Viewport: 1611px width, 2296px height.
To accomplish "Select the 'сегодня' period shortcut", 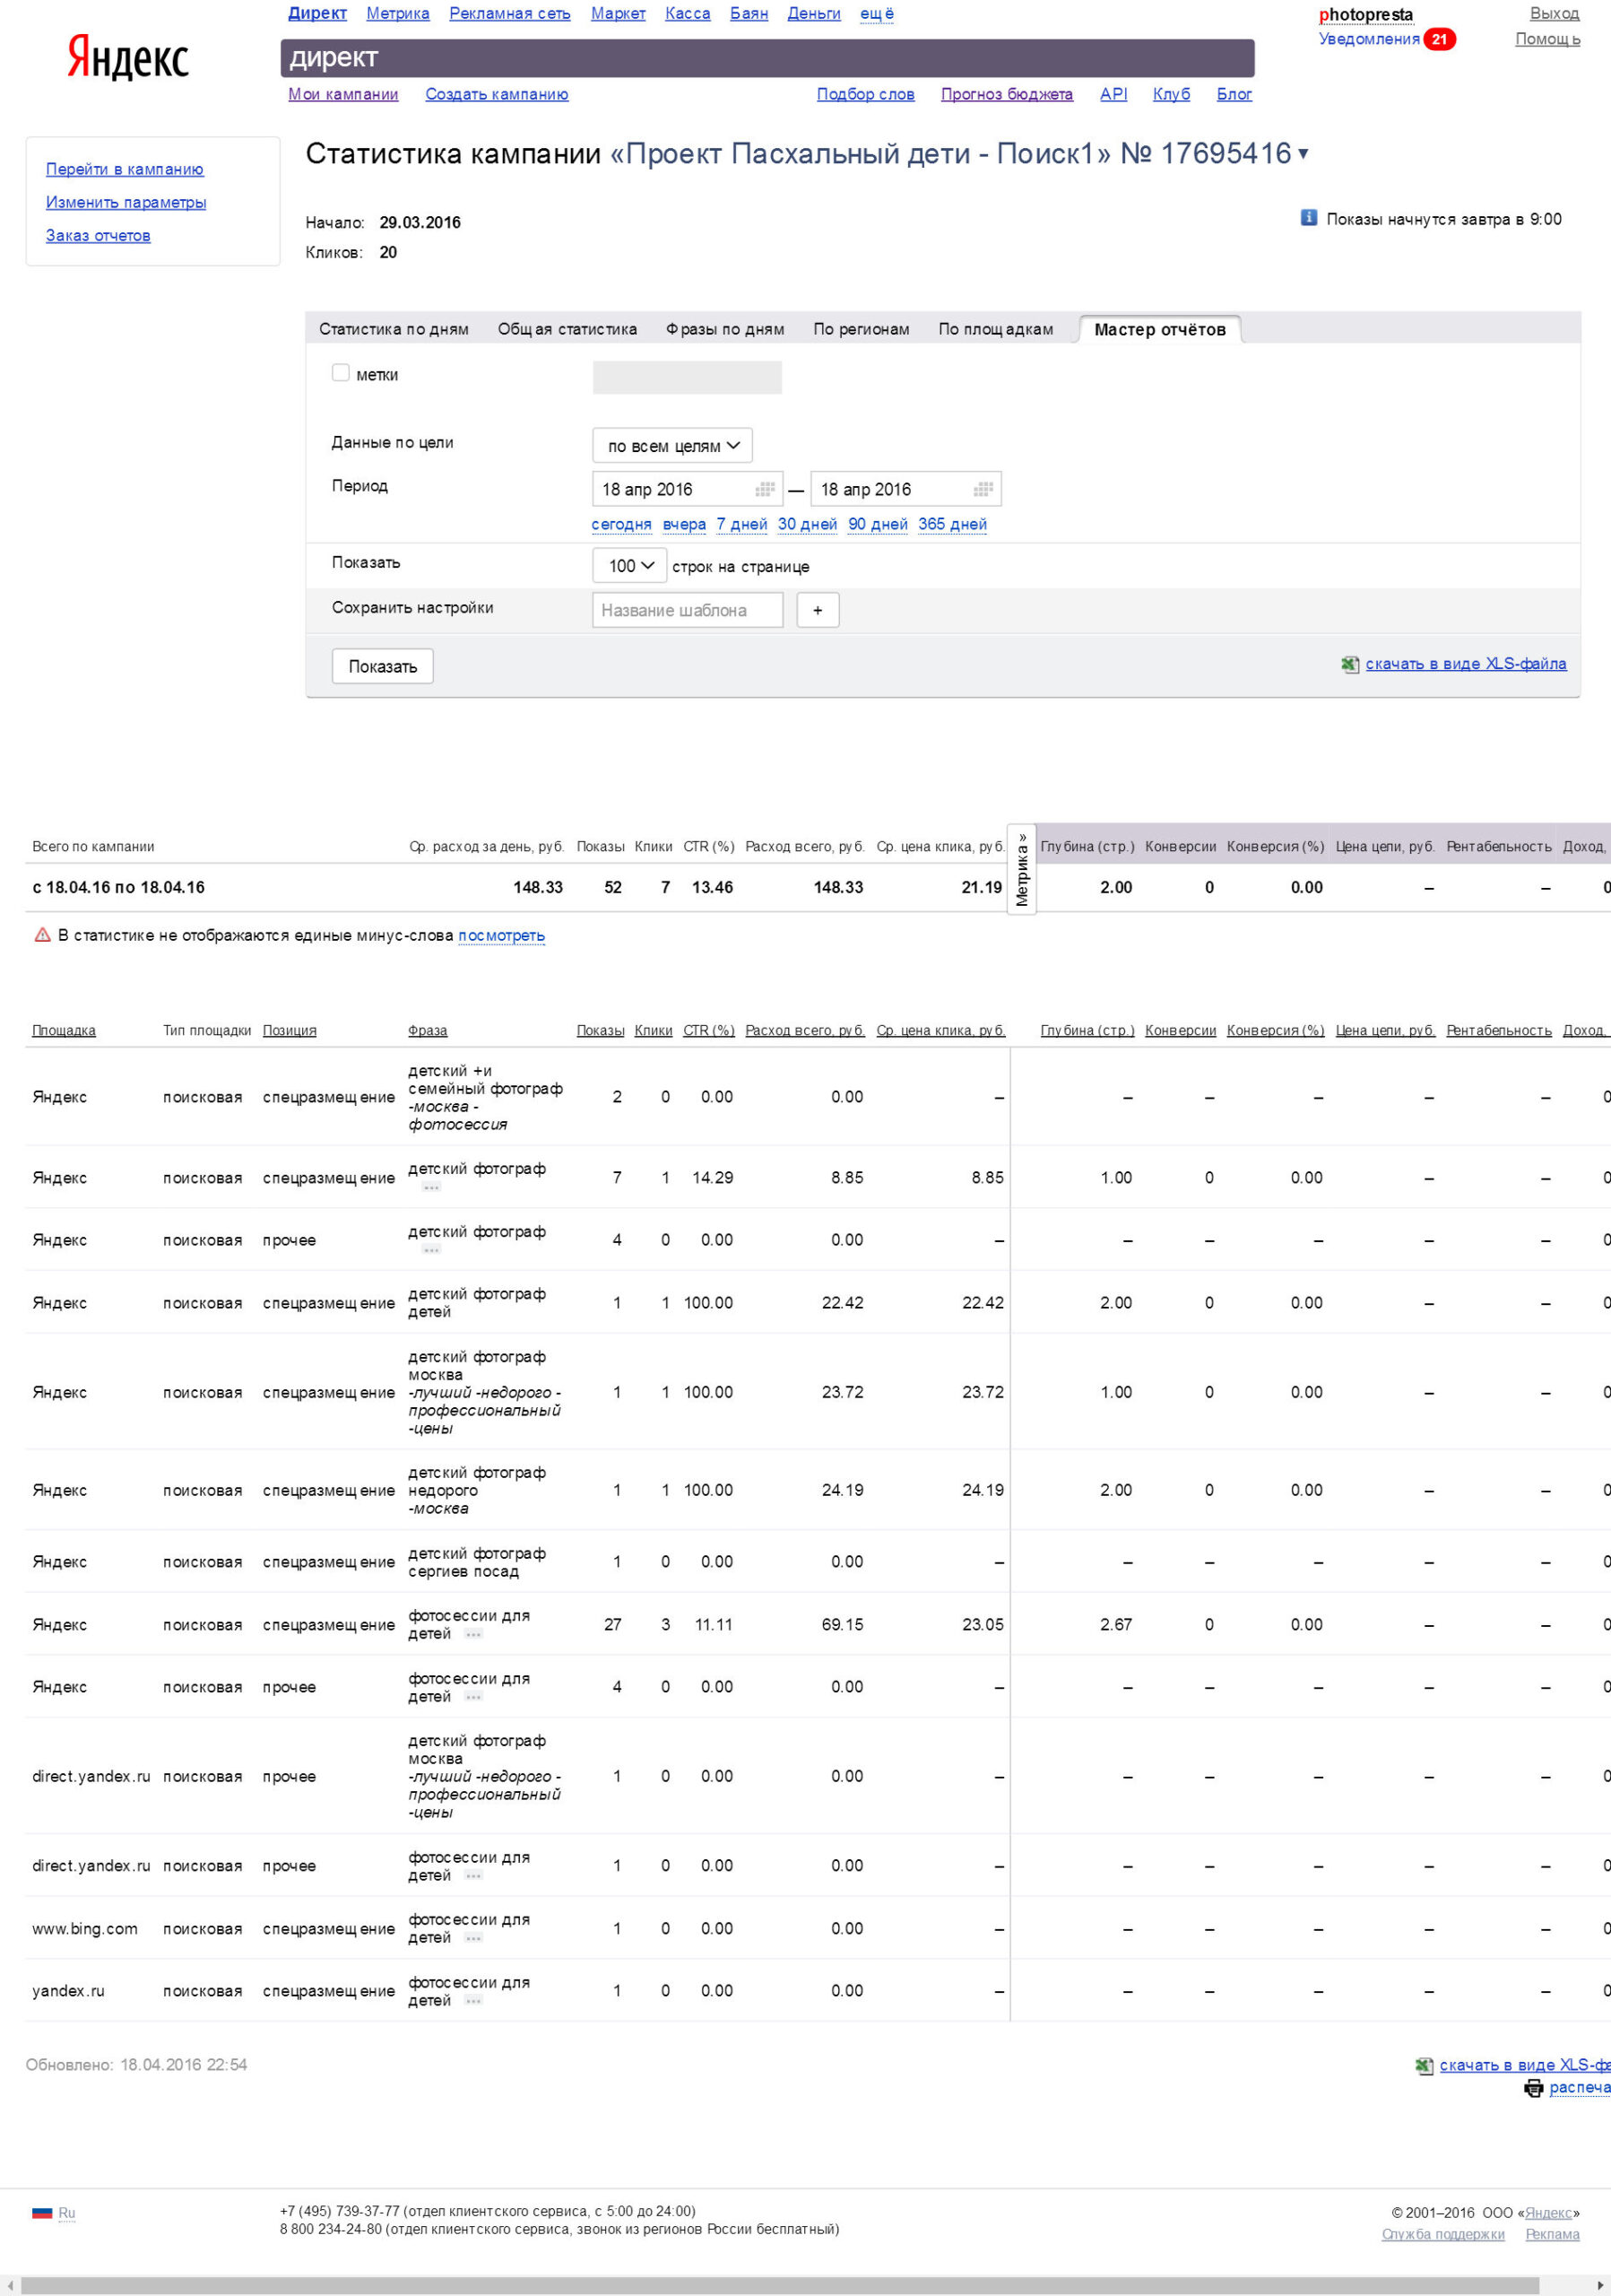I will (x=620, y=524).
